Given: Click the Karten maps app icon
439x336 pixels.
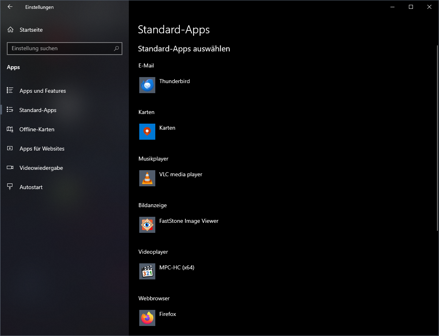Looking at the screenshot, I should pos(147,132).
